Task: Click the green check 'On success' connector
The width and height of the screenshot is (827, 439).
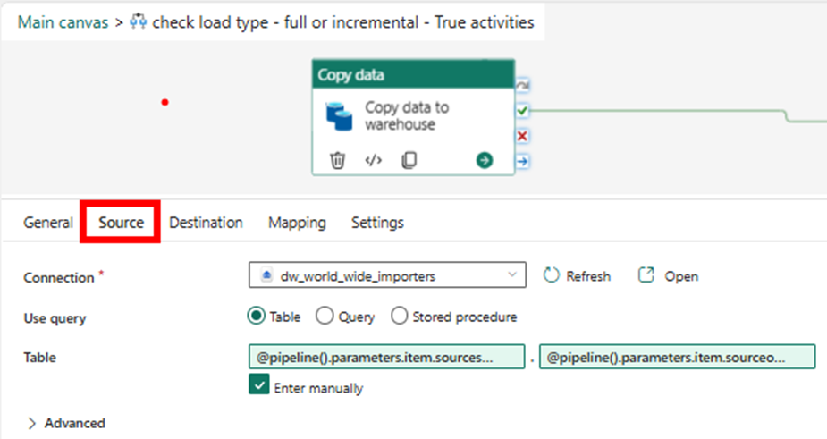Action: [523, 111]
